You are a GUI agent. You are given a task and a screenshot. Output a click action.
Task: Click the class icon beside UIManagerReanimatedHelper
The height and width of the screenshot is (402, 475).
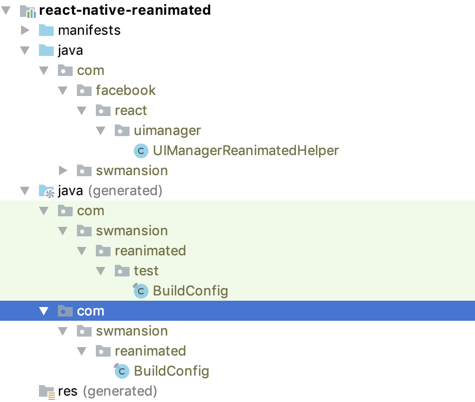coord(141,150)
